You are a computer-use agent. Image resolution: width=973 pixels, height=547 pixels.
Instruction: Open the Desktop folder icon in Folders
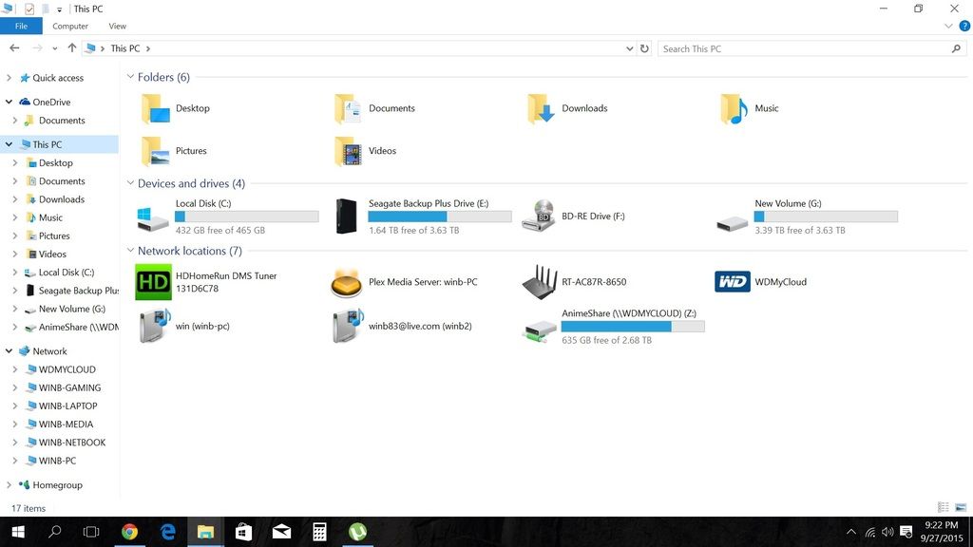(155, 108)
